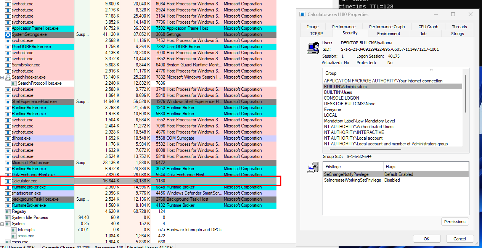Collapse the System process tree
Image resolution: width=482 pixels, height=248 pixels.
pos(2,224)
